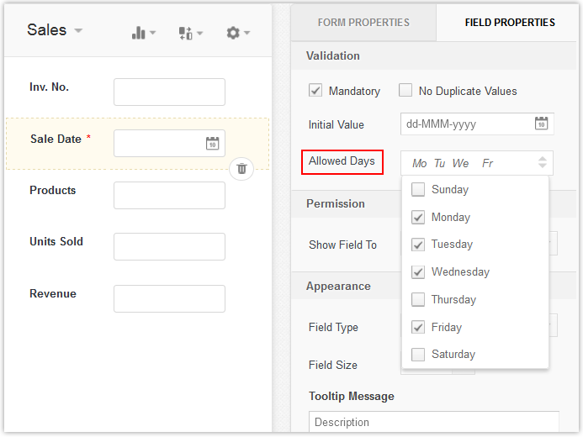The width and height of the screenshot is (583, 437).
Task: Check the Thursday option
Action: pos(418,300)
